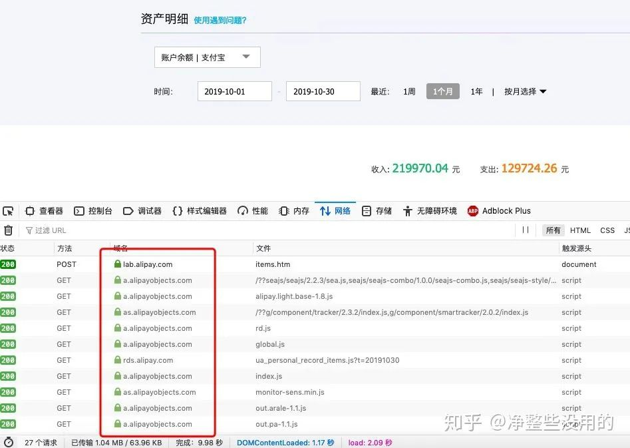The height and width of the screenshot is (448, 630).
Task: Click the 过滤 URL filter field
Action: coord(265,230)
